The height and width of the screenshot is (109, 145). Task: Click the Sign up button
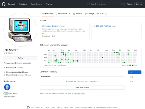139,4
